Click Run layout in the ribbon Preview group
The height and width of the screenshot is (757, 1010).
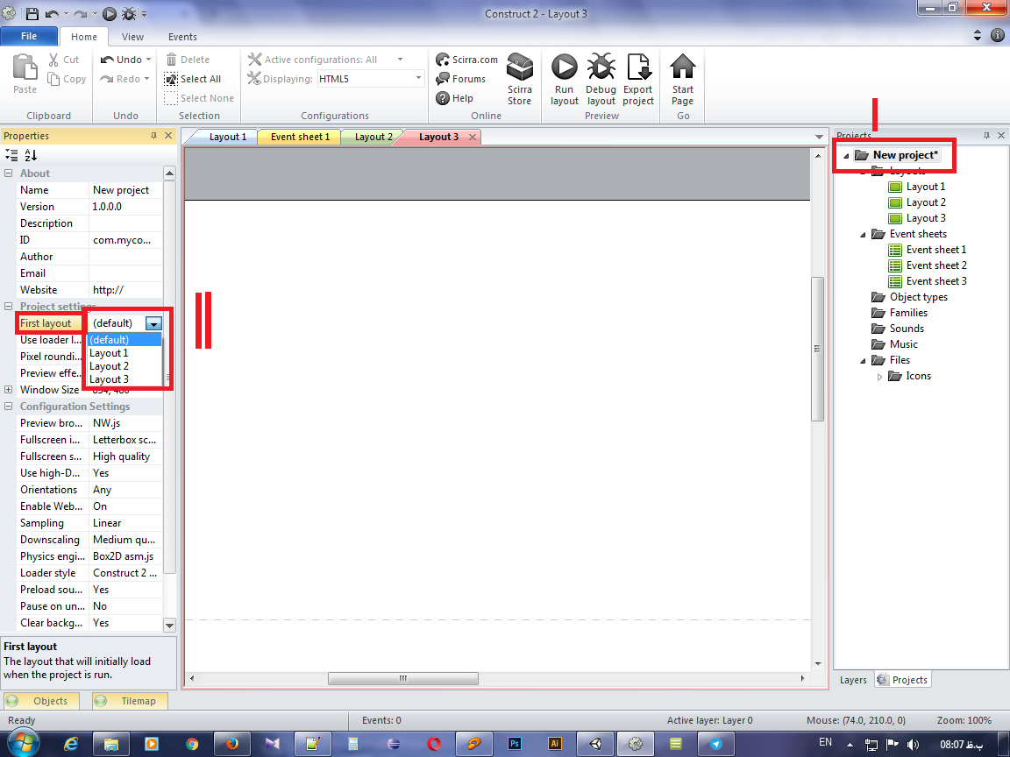click(x=565, y=79)
